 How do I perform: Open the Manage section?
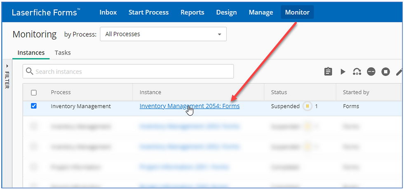[x=261, y=12]
